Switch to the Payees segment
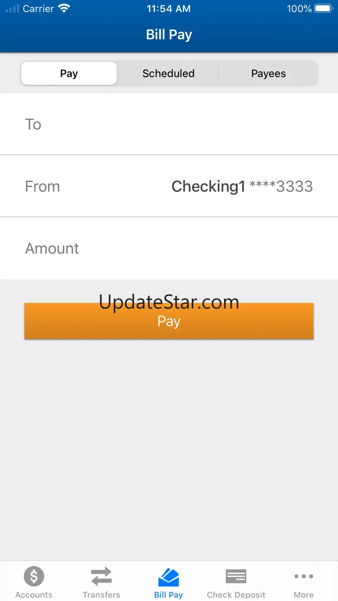Viewport: 338px width, 601px height. [x=268, y=73]
